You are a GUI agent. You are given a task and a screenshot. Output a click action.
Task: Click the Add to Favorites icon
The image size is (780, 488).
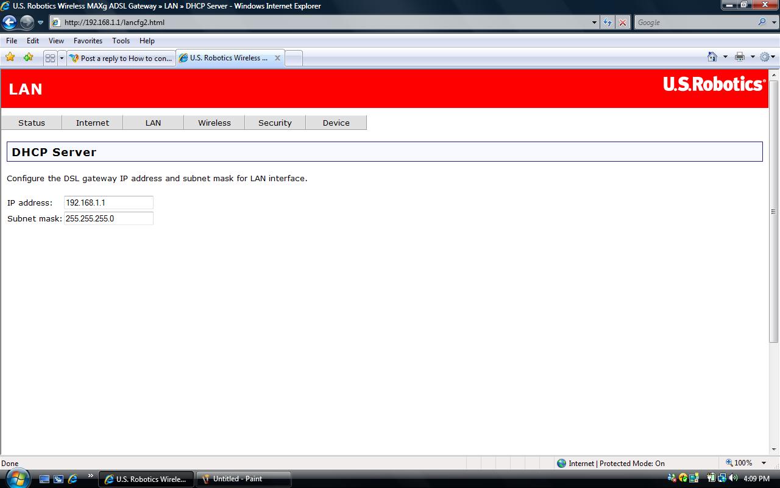coord(28,57)
